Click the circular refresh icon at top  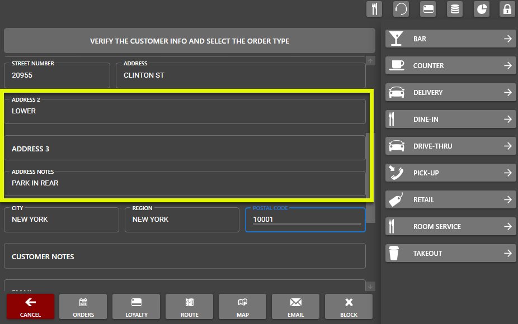pos(401,9)
